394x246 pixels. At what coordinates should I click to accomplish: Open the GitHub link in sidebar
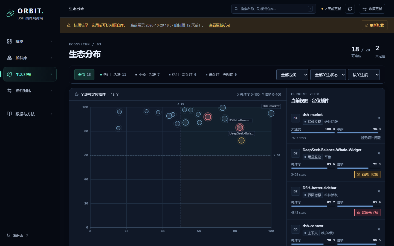[x=18, y=235]
